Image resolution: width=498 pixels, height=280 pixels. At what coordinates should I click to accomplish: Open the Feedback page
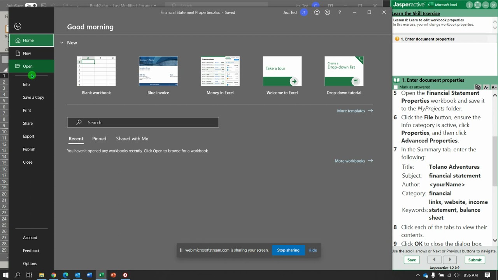pos(32,251)
